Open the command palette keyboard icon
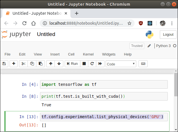Viewport: 178px width, 132px height. tap(143, 64)
